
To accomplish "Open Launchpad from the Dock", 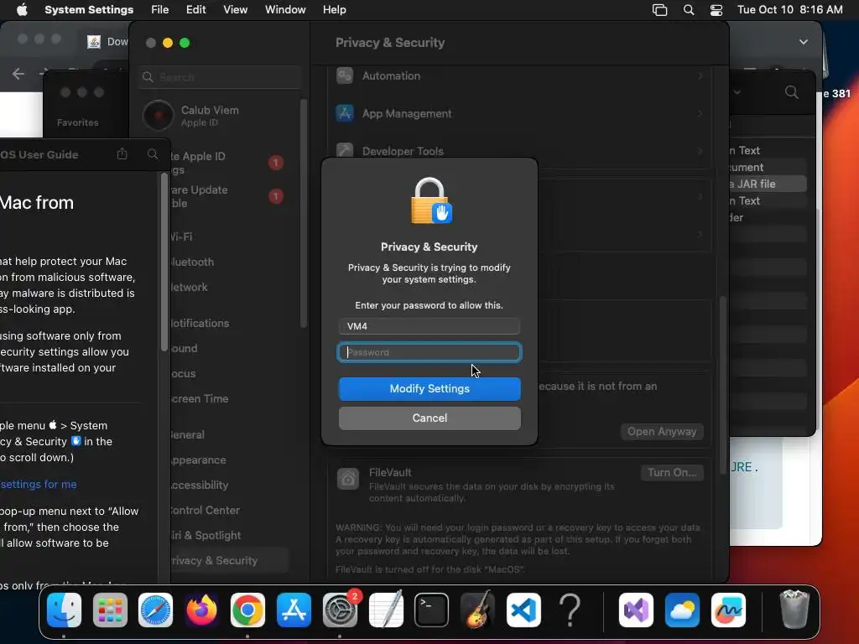I will (x=110, y=610).
